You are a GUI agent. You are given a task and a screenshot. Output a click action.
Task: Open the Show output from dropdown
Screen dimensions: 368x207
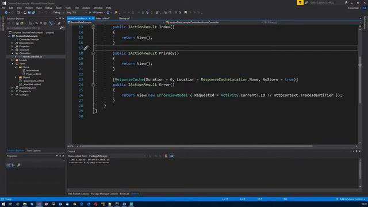tap(117, 156)
